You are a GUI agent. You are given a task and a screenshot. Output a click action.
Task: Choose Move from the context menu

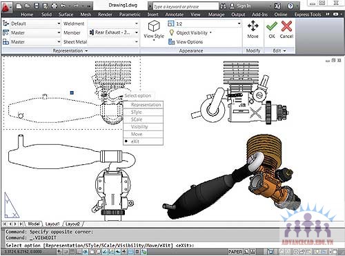(x=144, y=134)
